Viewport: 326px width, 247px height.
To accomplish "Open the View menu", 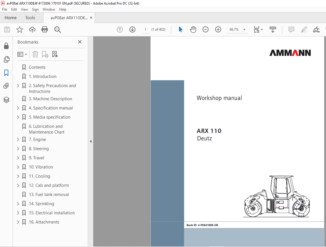I will pos(24,9).
